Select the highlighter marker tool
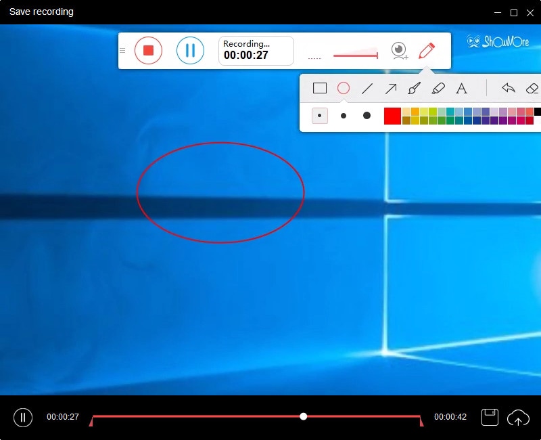541x440 pixels. click(438, 88)
